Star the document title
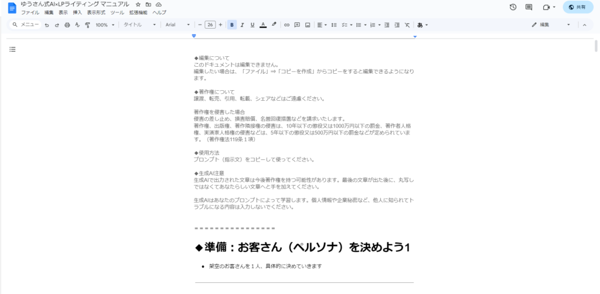Image resolution: width=600 pixels, height=294 pixels. click(x=138, y=4)
